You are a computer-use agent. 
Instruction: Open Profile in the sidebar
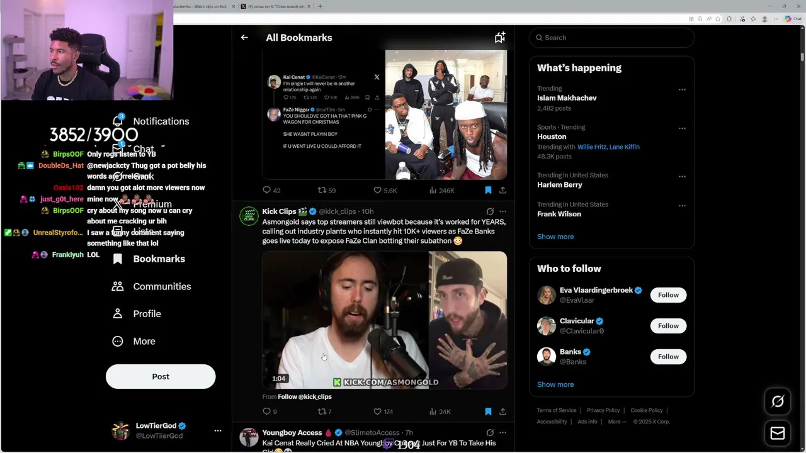(137, 313)
